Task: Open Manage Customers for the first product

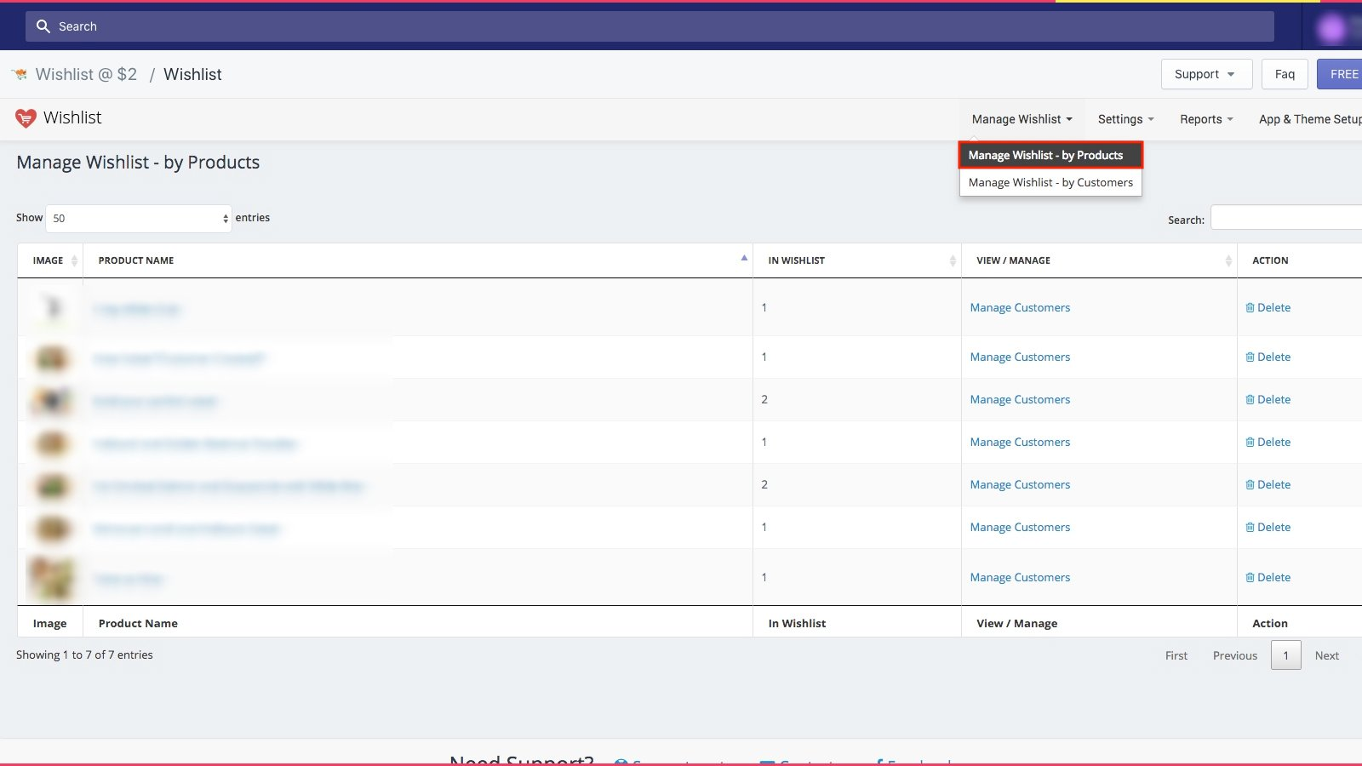Action: (x=1020, y=307)
